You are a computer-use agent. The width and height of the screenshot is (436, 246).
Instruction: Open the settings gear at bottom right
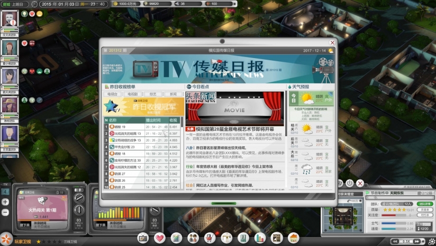(x=432, y=242)
